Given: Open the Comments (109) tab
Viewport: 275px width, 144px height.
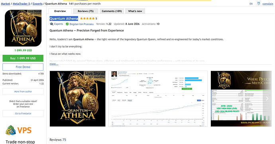Looking at the screenshot, I should point(112,11).
